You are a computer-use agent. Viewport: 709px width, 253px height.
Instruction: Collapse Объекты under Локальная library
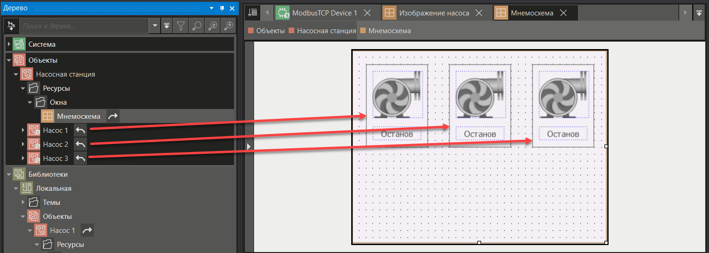click(x=22, y=216)
